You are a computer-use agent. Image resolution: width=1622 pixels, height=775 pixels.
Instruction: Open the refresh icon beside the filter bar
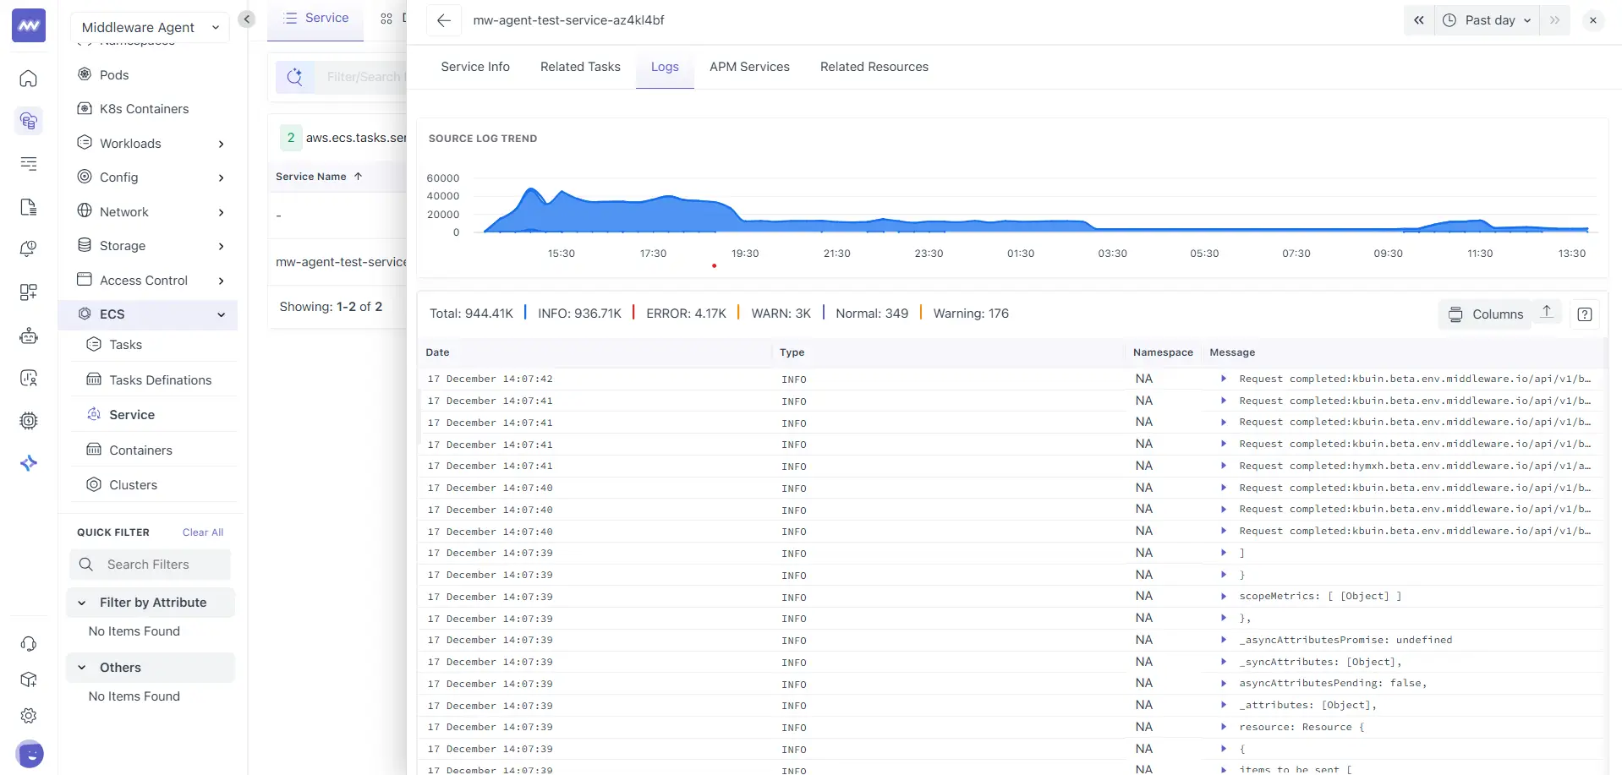click(295, 76)
